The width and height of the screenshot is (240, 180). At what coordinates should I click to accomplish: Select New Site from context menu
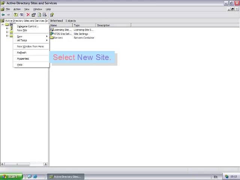(31, 30)
